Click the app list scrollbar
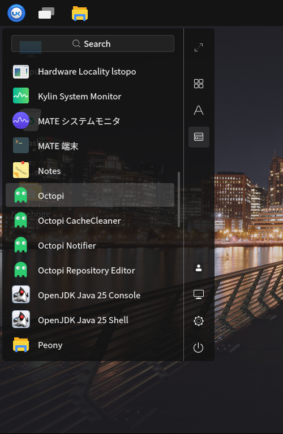Screen dimensions: 283x434 coord(179,199)
